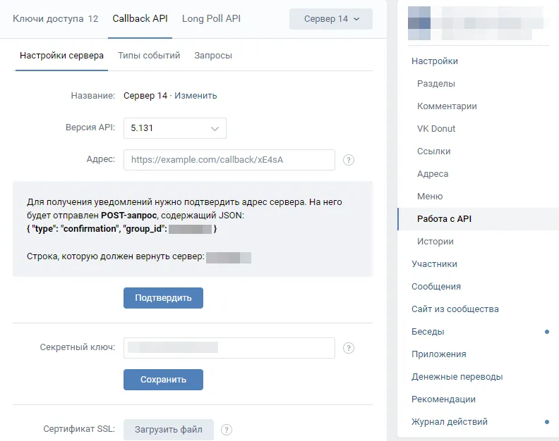559x441 pixels.
Task: Open help icon next to Загрузить файл
Action: [227, 430]
